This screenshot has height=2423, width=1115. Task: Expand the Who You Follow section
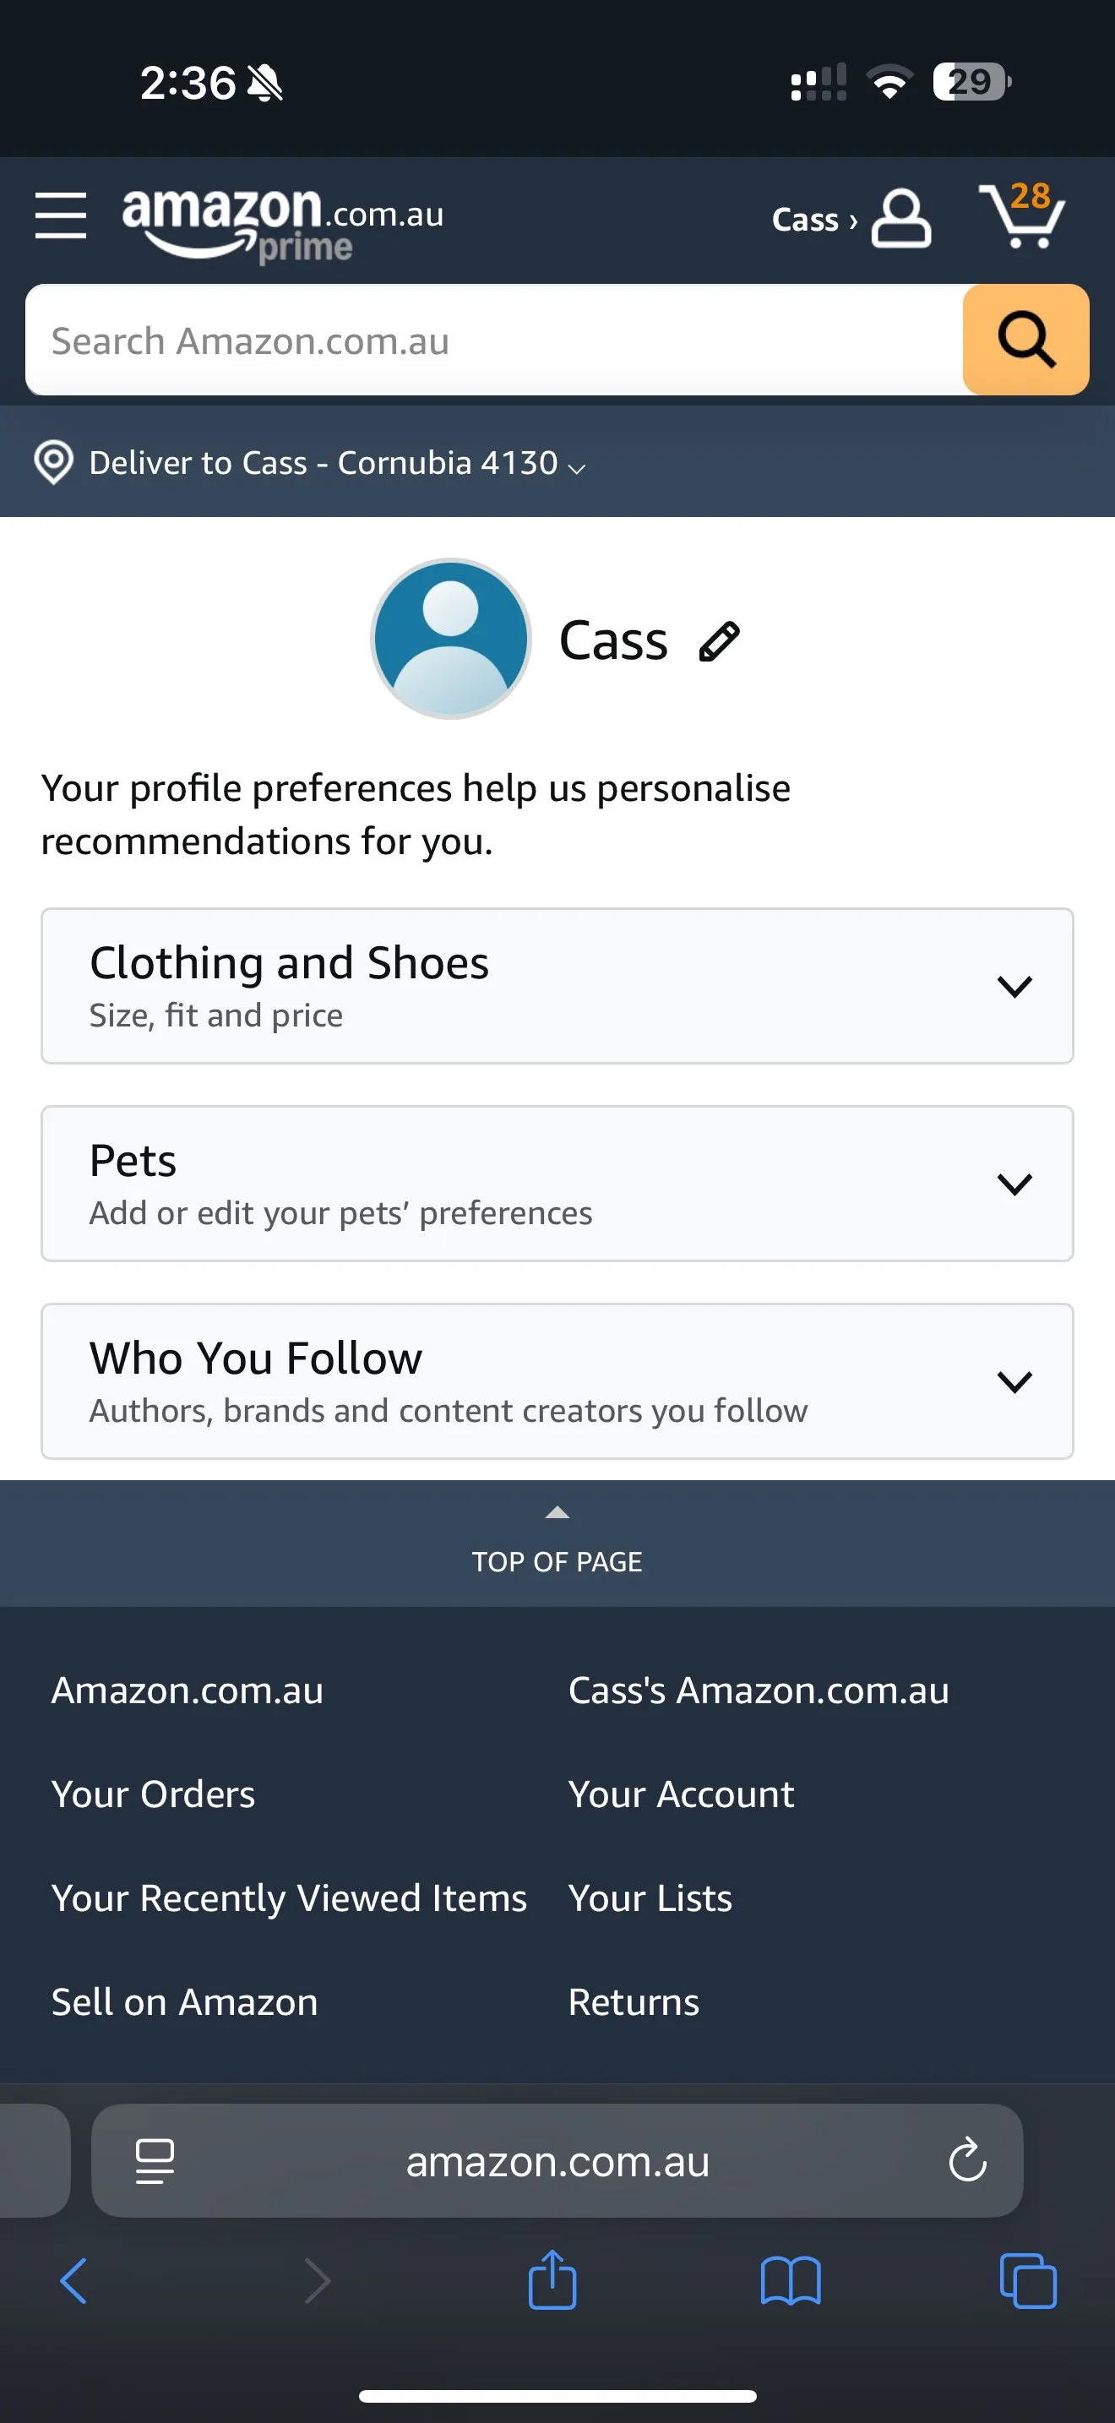pyautogui.click(x=557, y=1380)
